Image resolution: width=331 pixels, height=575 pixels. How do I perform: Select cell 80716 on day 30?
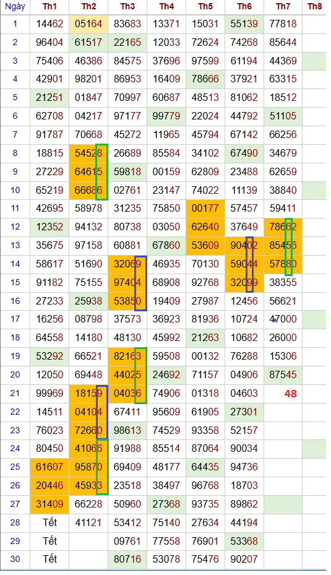(127, 560)
